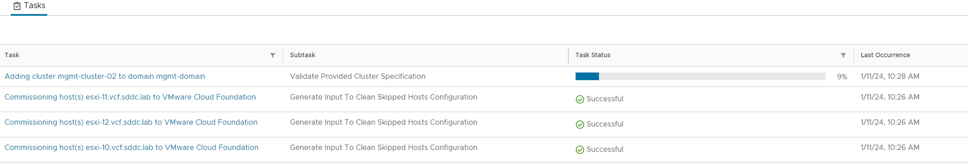968x163 pixels.
Task: Click the Successful status for esxi-12
Action: (x=604, y=124)
